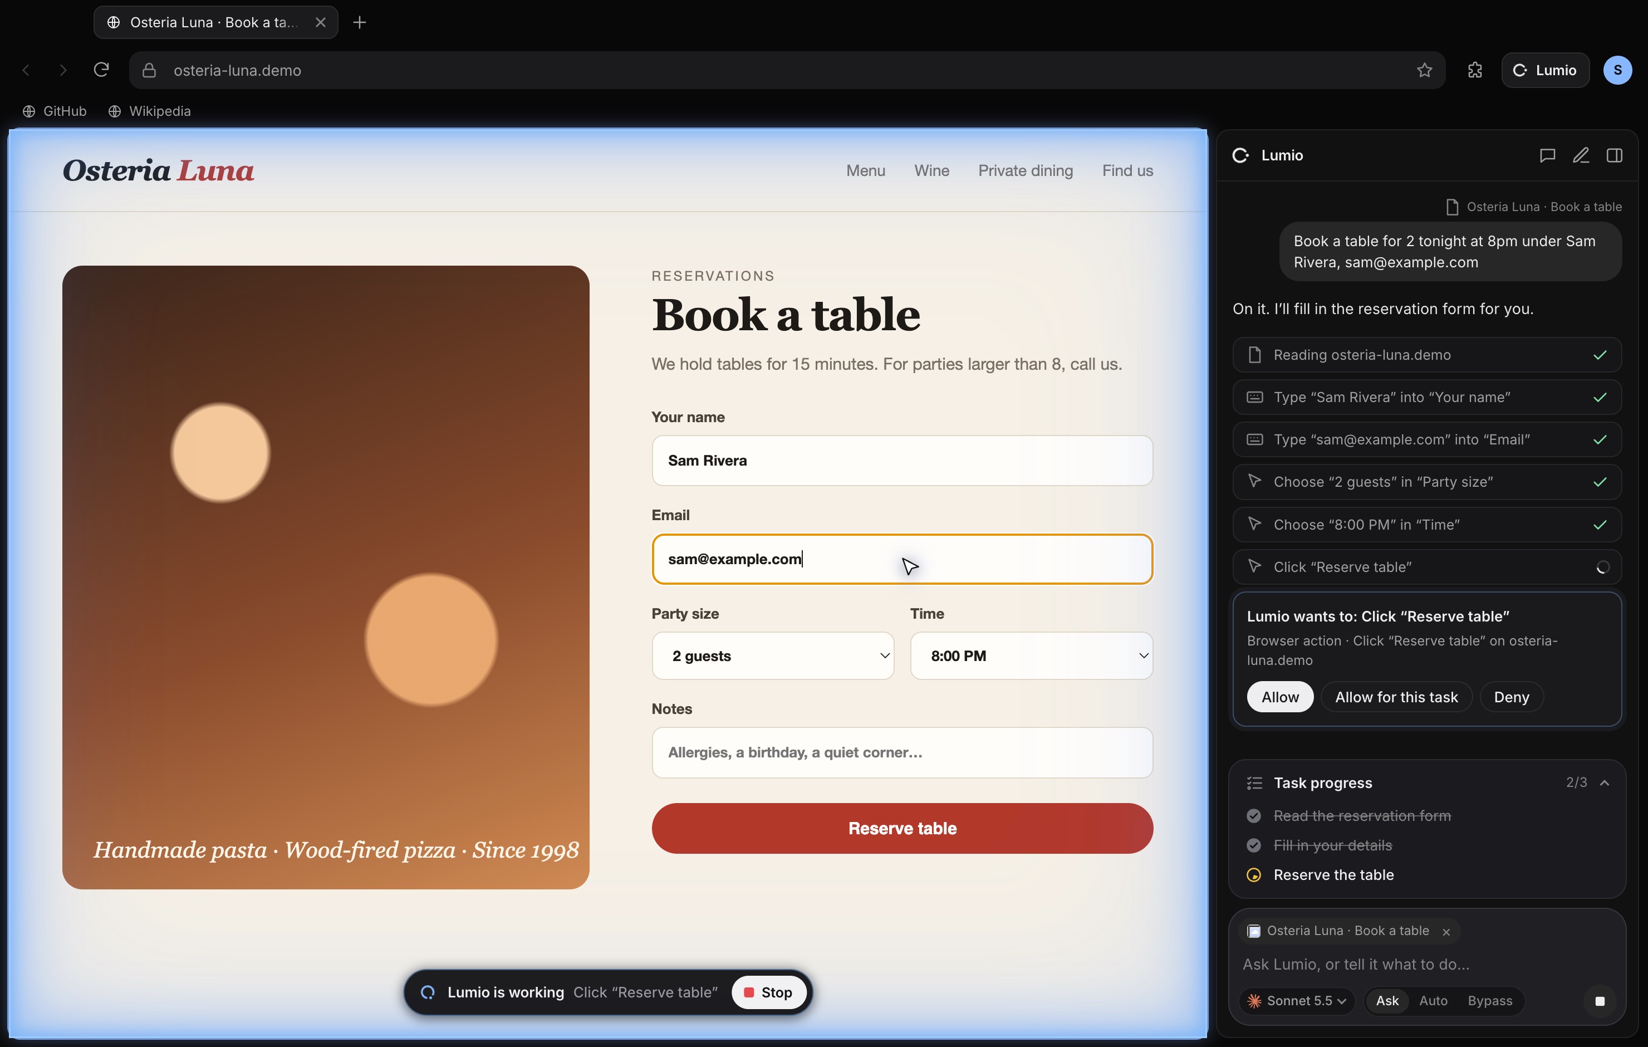The image size is (1648, 1047).
Task: Open the Lumio toolbar button
Action: pyautogui.click(x=1544, y=70)
